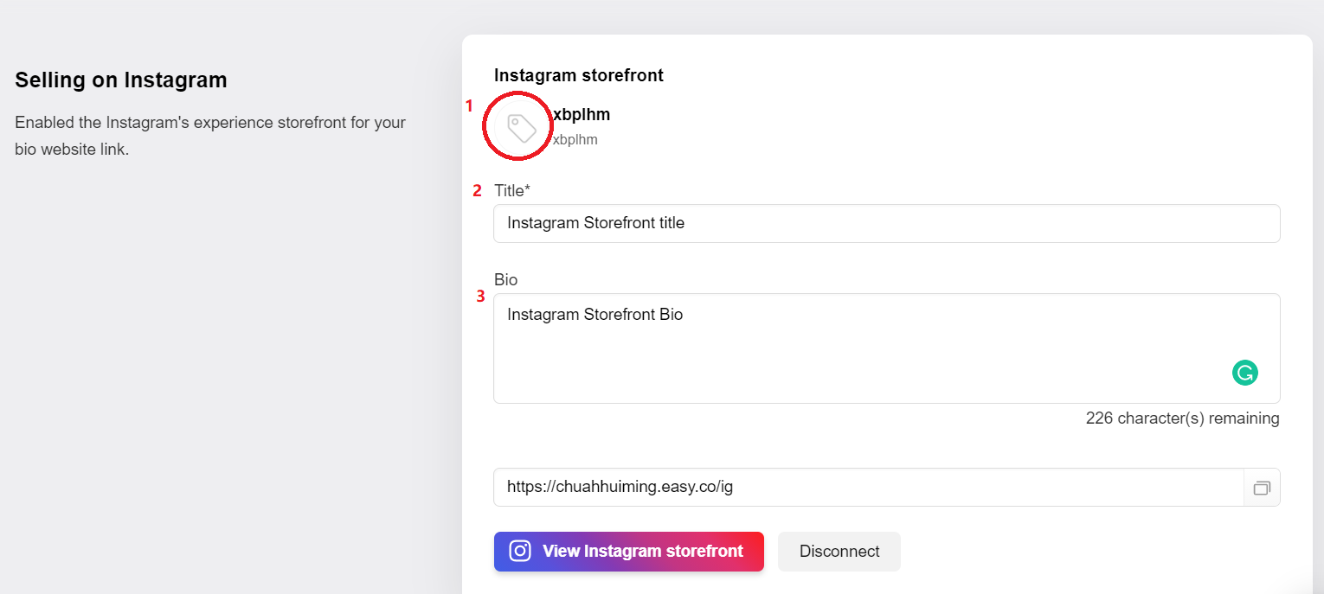Click the 226 character(s) remaining counter
This screenshot has height=594, width=1324.
[1182, 418]
